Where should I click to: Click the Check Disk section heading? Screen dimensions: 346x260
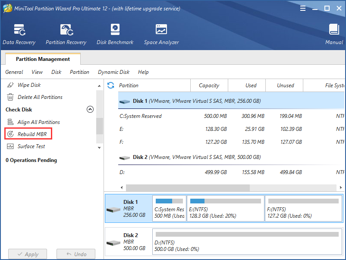[x=19, y=110]
